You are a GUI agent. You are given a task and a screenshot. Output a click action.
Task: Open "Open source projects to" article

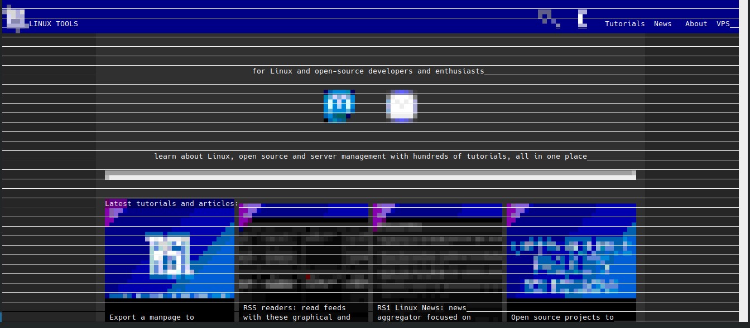coord(562,317)
